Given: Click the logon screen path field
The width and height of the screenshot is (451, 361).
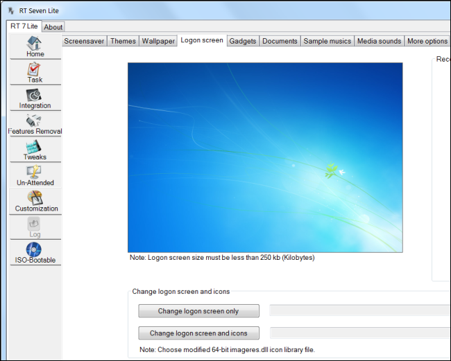Looking at the screenshot, I should (x=360, y=310).
